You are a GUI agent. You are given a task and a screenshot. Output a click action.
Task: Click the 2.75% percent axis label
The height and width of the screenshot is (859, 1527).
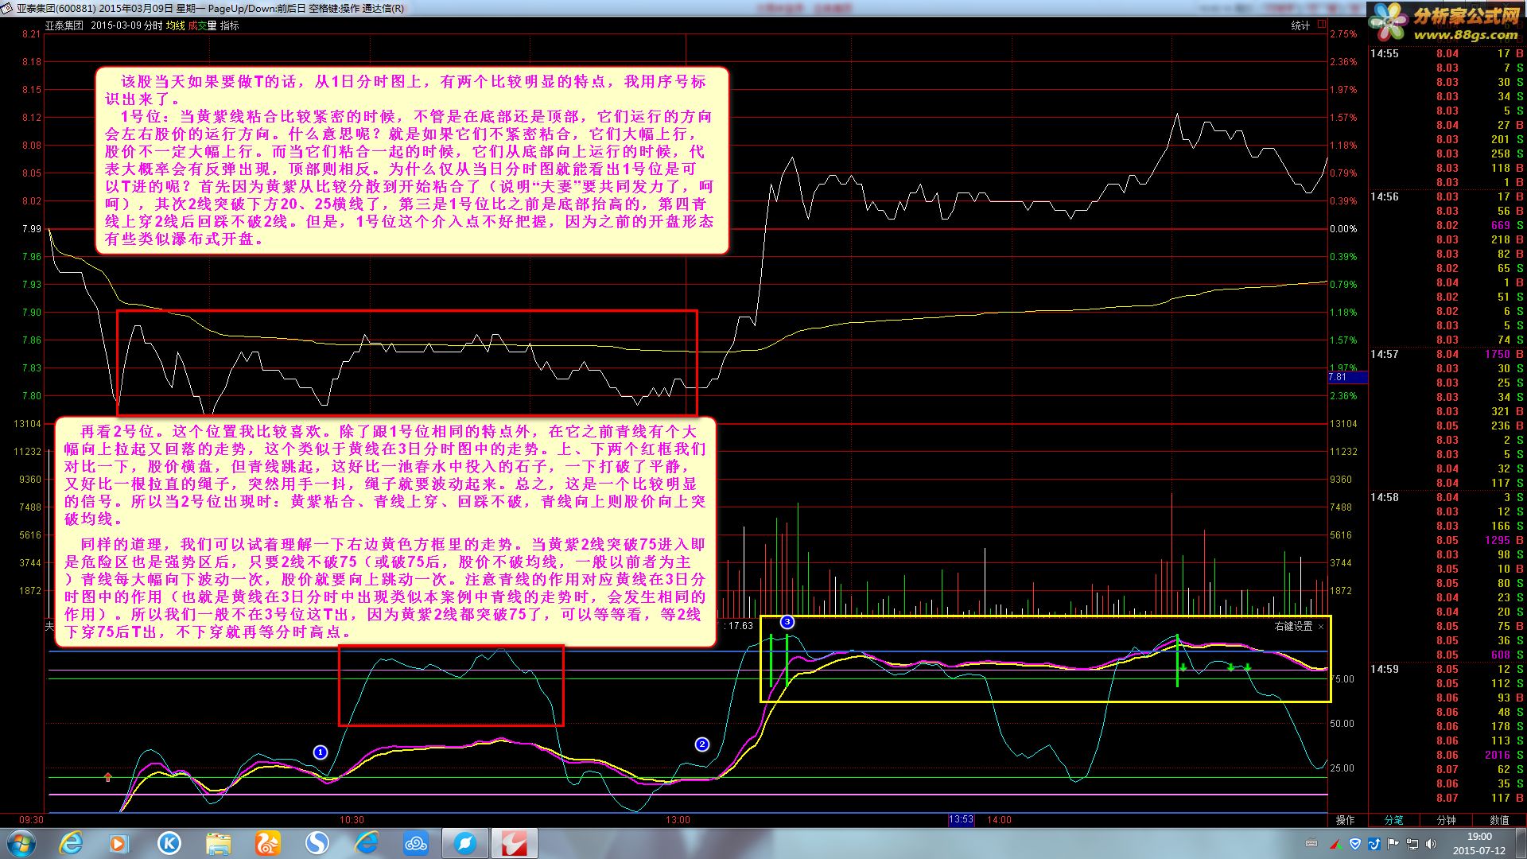[1343, 34]
